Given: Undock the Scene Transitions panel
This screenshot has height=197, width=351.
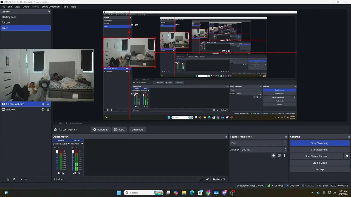Looking at the screenshot, I should click(x=286, y=137).
